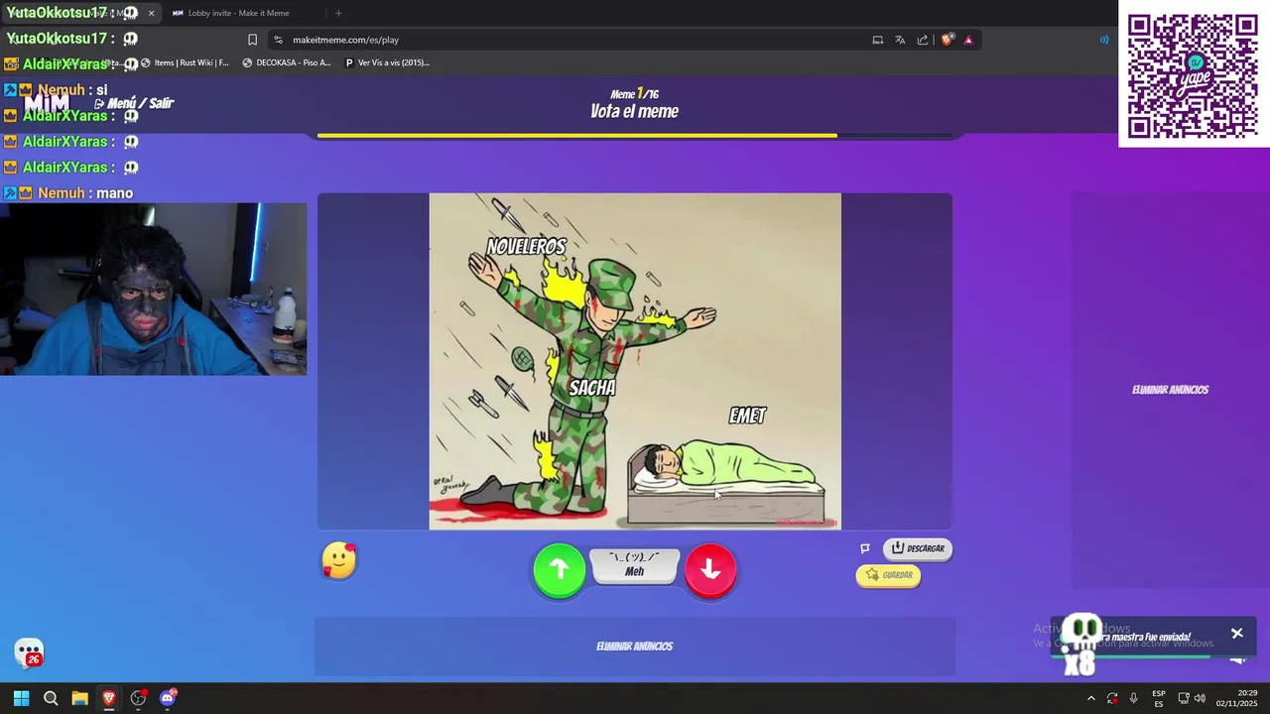1270x714 pixels.
Task: Open chat bubble with 26 badge
Action: tap(30, 654)
